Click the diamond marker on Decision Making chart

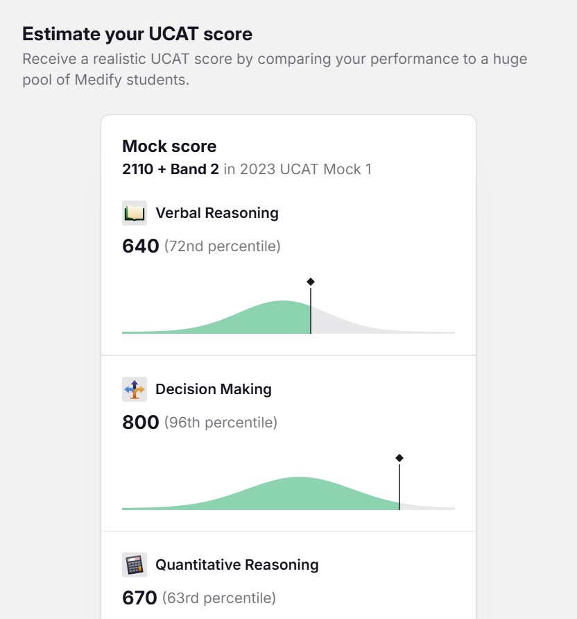click(399, 458)
